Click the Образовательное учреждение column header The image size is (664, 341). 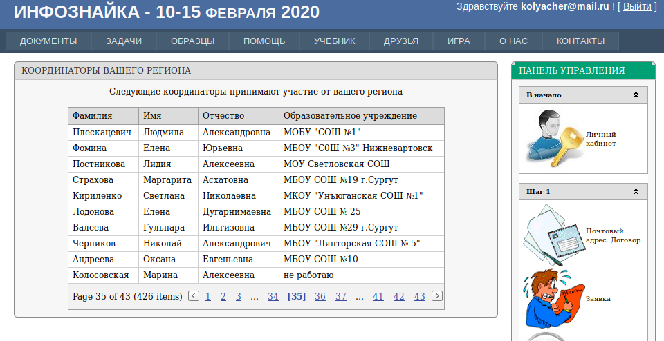pyautogui.click(x=362, y=116)
